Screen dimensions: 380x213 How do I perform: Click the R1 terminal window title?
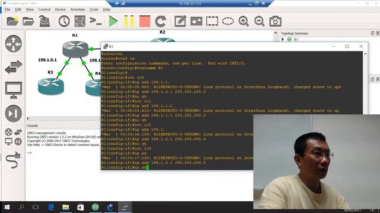pos(111,46)
